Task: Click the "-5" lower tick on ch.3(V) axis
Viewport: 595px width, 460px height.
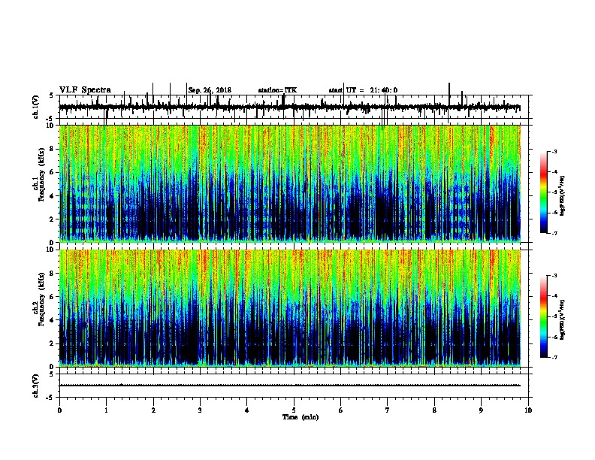Action: pos(50,398)
